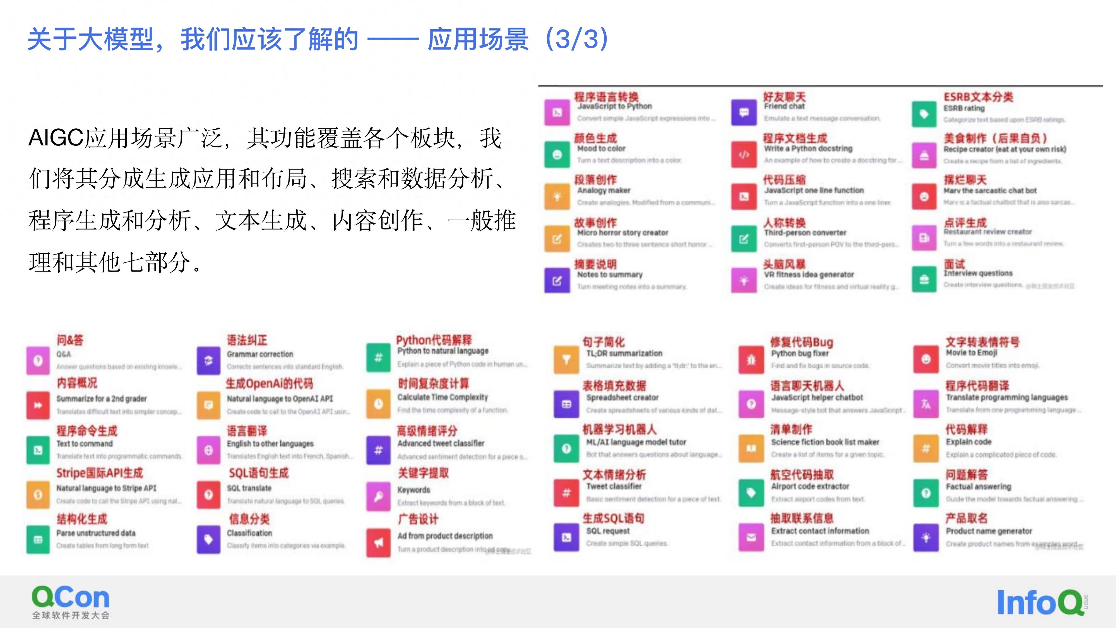Click the ESRB rating tag icon
Viewport: 1116px width, 628px height.
(x=924, y=114)
